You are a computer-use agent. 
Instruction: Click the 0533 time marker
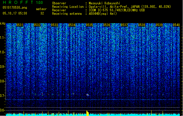point(54,25)
